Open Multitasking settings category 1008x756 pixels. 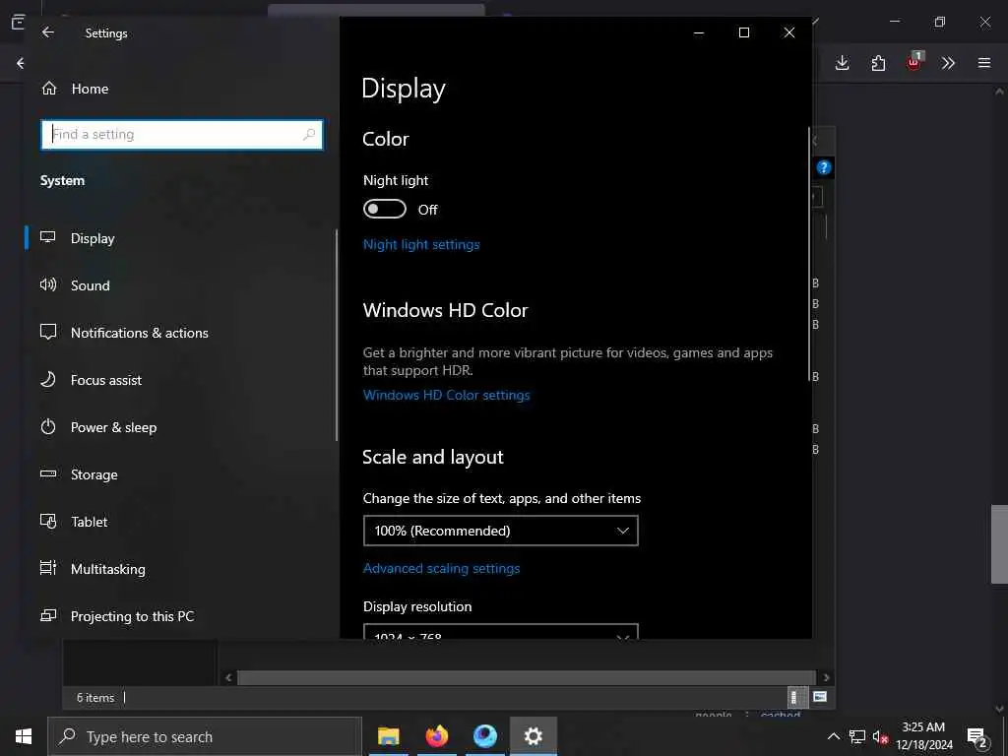point(180,569)
